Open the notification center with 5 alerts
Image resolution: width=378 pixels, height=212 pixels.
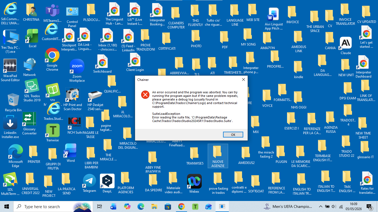point(369,206)
